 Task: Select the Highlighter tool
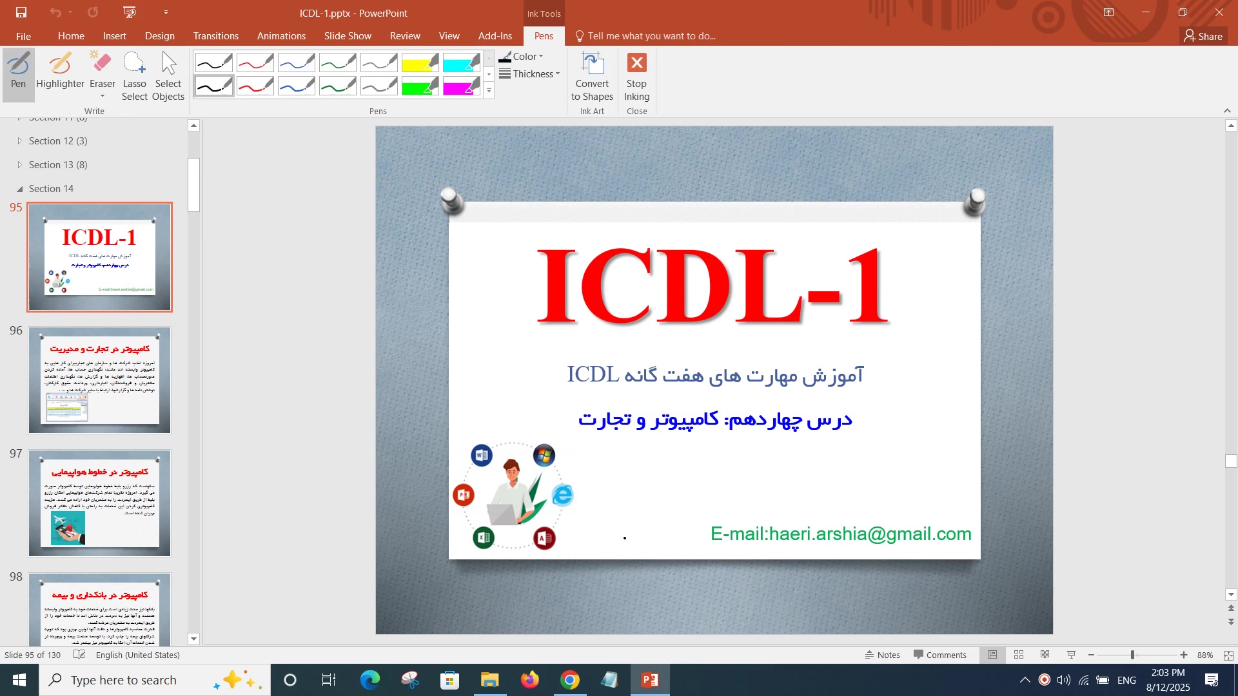point(60,71)
